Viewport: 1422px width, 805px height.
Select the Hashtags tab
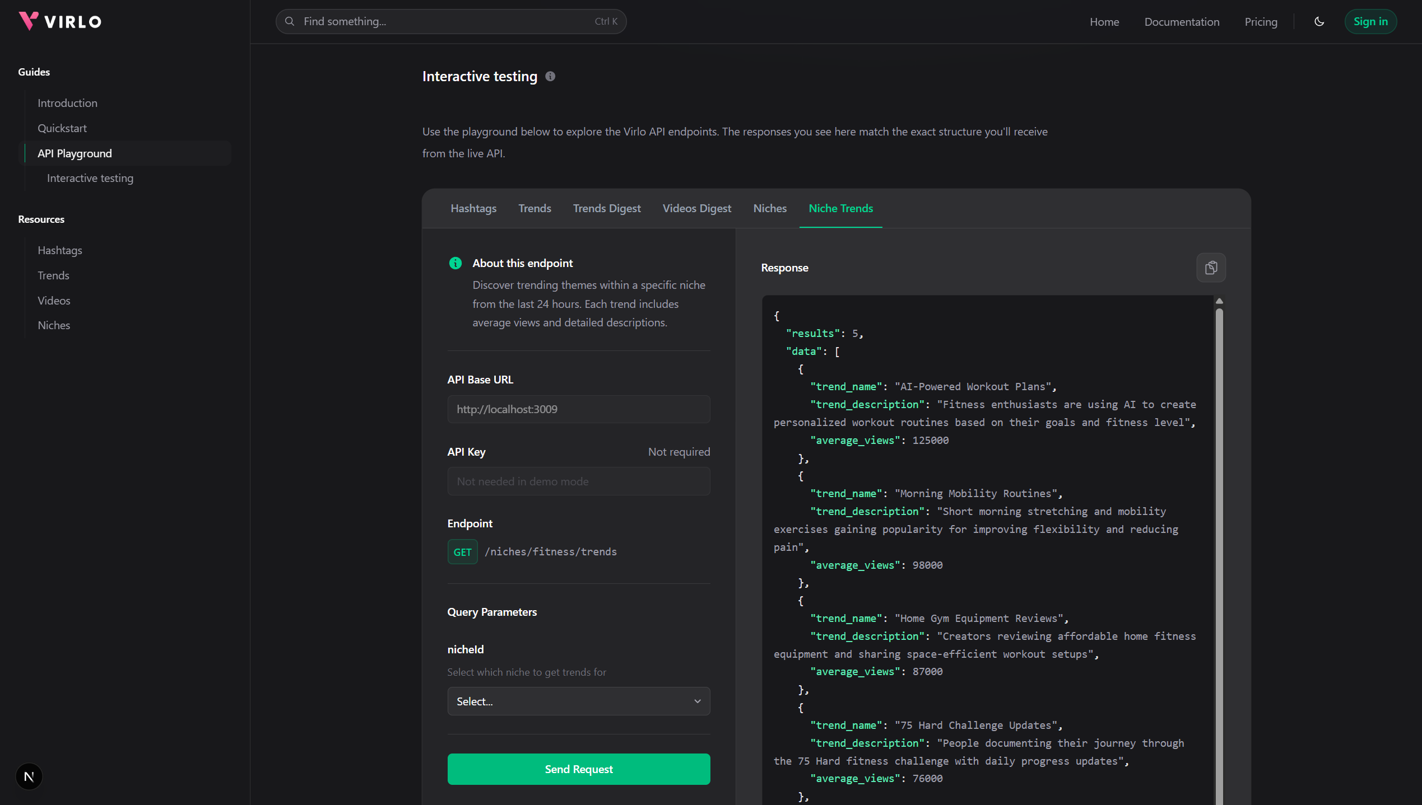click(473, 208)
